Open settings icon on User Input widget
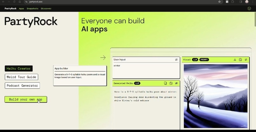Viewport: 256px width, 132px height. coord(176,60)
